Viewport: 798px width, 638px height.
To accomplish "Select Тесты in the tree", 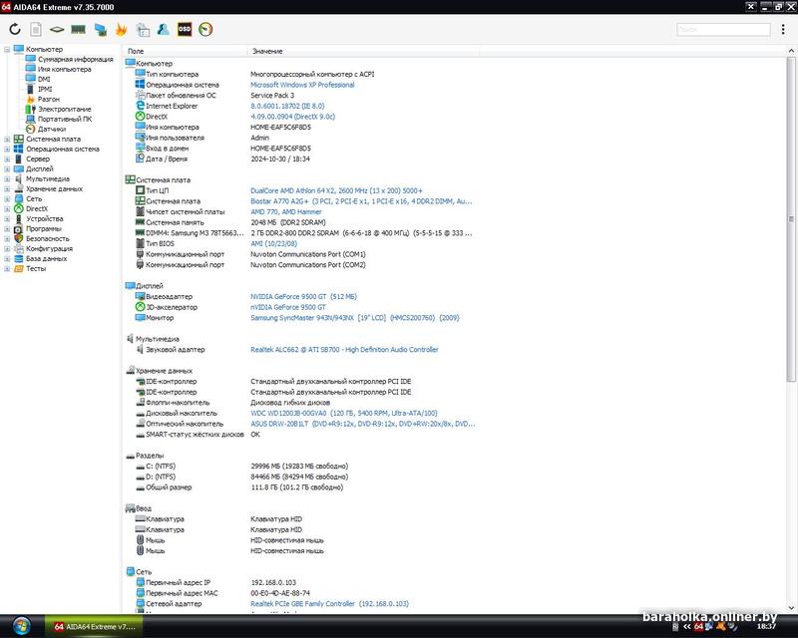I will (36, 268).
